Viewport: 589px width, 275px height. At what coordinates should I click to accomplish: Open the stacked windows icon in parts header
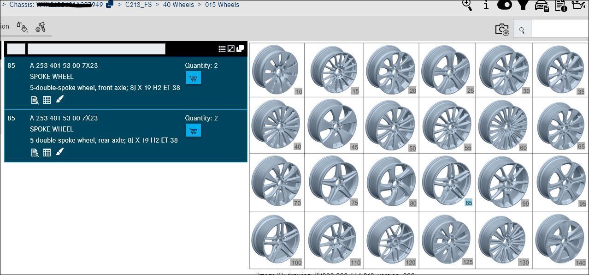coord(240,48)
